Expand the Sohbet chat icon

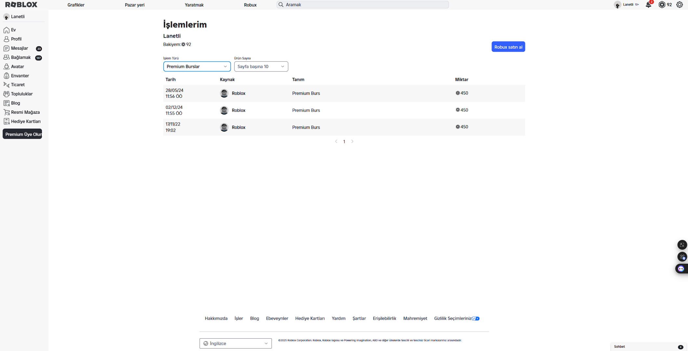680,347
